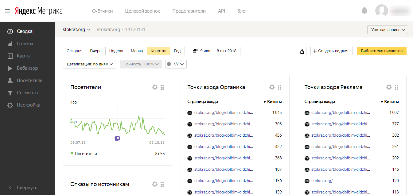Grab drag handle of Точки входра Реклама
413x195 pixels.
[396, 87]
